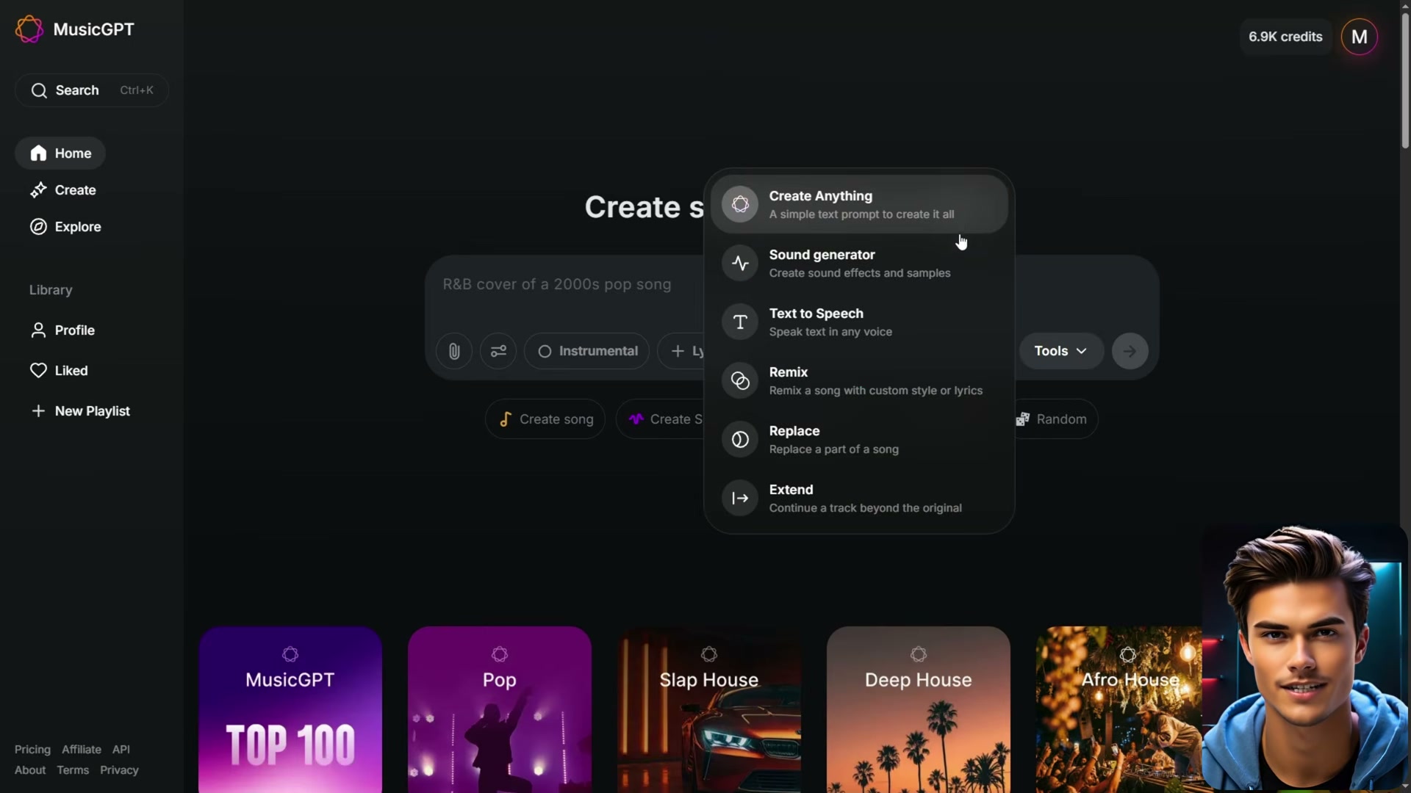Create a New Playlist
Screen dimensions: 1411x793
coord(80,411)
